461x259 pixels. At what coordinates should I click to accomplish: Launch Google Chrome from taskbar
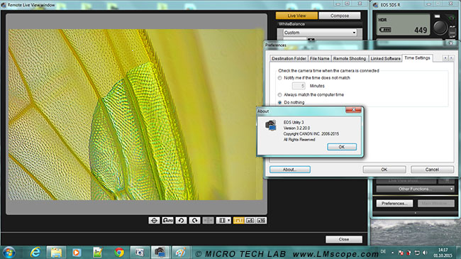point(118,252)
